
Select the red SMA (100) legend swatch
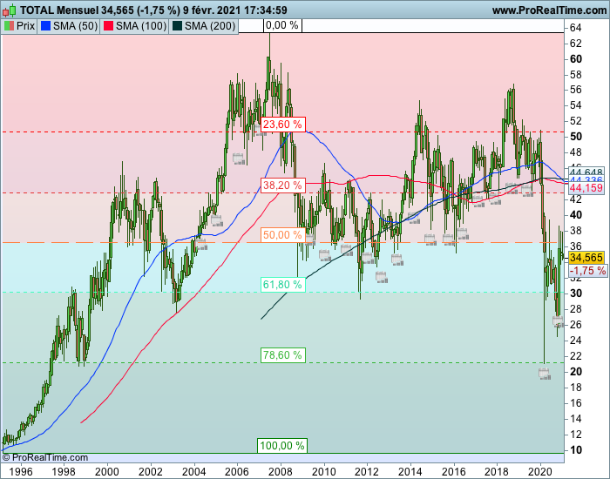pos(109,26)
